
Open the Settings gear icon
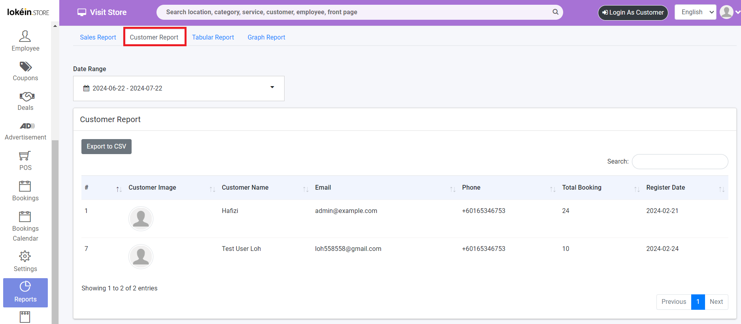click(25, 256)
